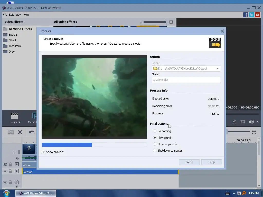Click the effects track icon of first Wave row
Viewport: 263px width, 197px height.
click(x=17, y=164)
